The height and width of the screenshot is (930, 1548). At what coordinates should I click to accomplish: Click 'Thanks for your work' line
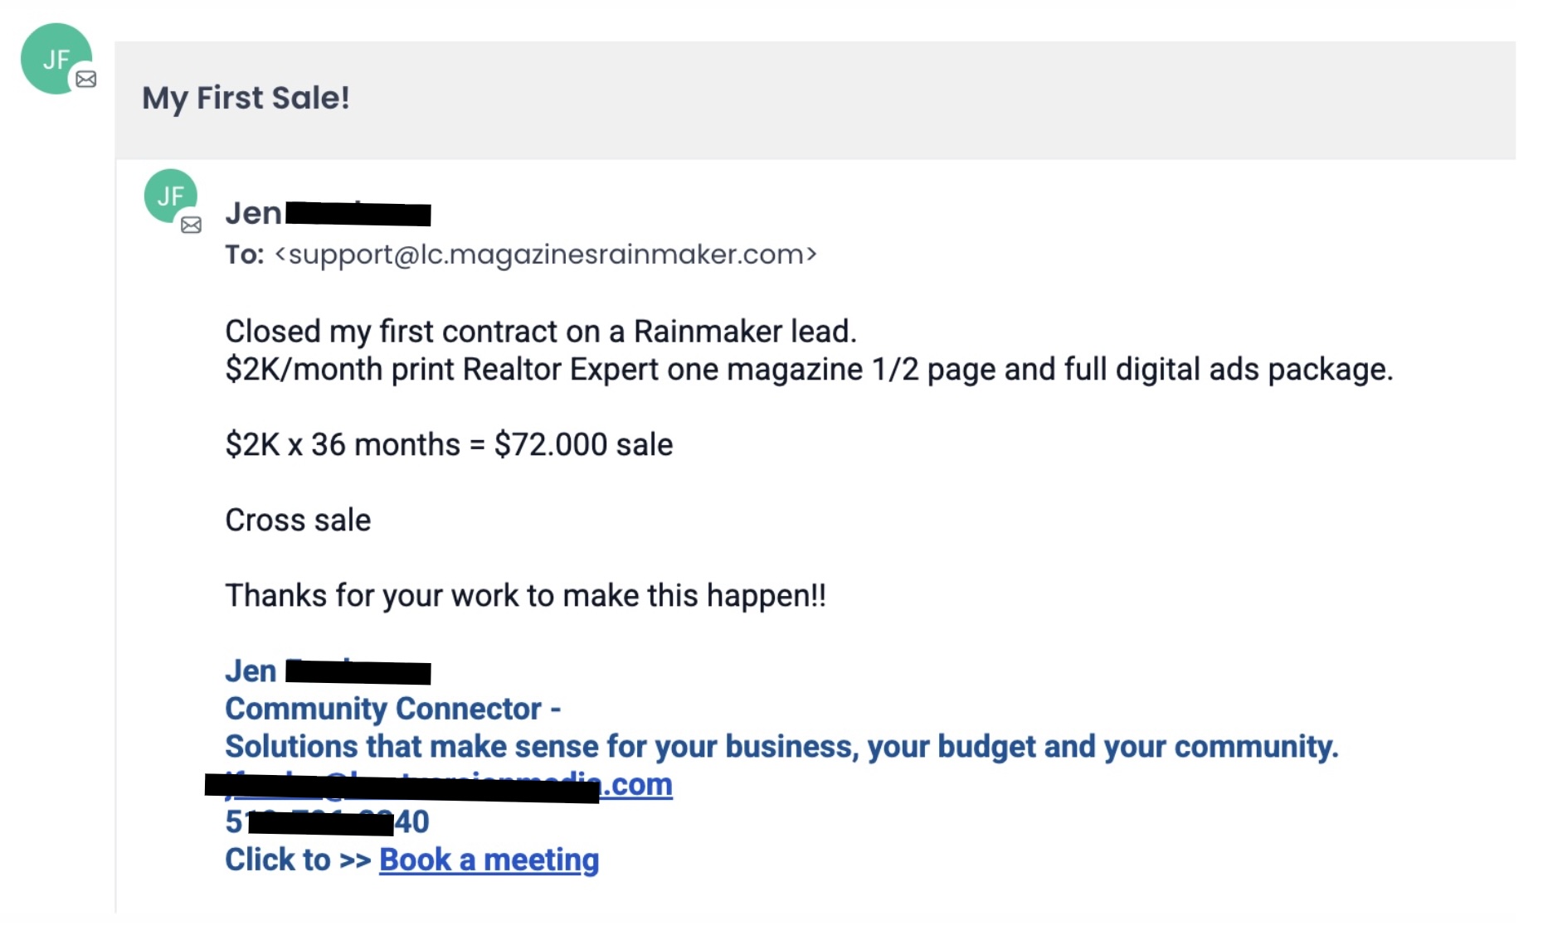point(525,596)
